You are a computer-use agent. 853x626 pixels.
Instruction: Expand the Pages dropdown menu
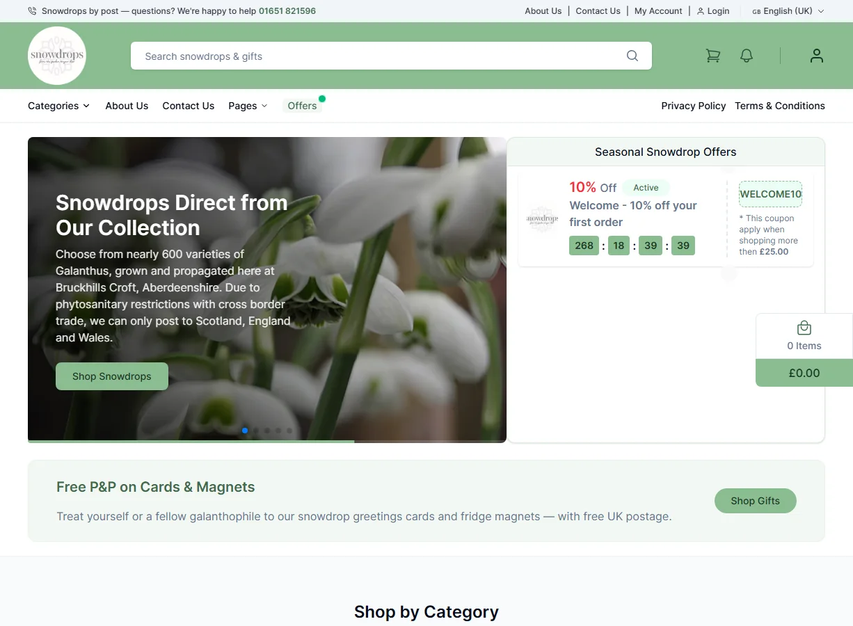pyautogui.click(x=248, y=106)
